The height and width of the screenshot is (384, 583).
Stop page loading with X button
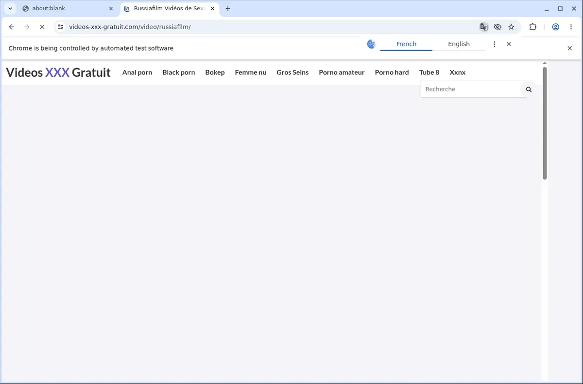click(42, 27)
